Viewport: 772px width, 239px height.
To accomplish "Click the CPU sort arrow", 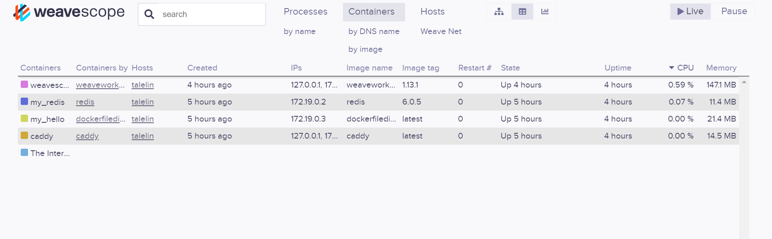I will tap(672, 68).
